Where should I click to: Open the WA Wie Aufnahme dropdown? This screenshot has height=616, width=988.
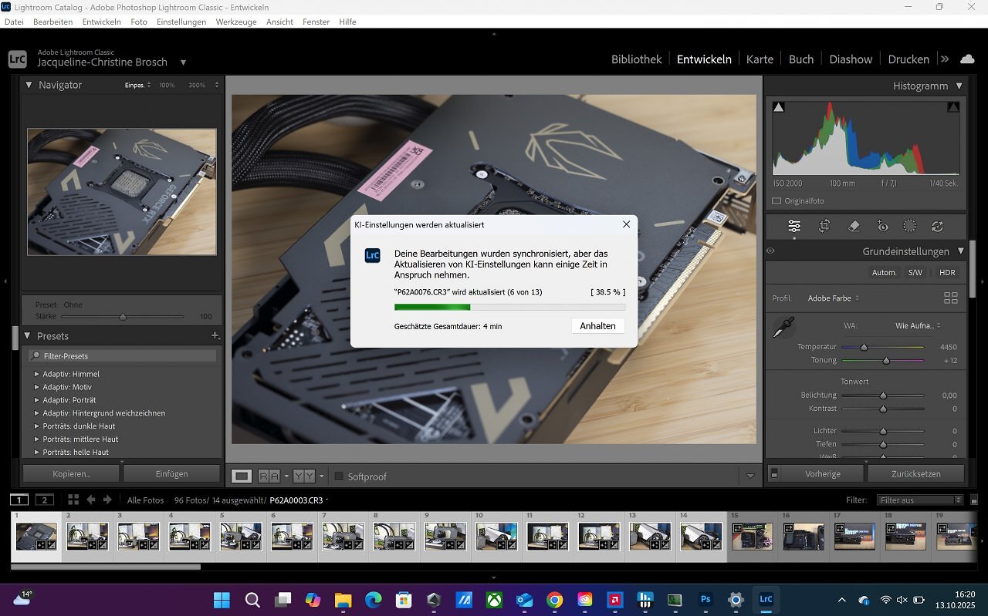coord(918,325)
